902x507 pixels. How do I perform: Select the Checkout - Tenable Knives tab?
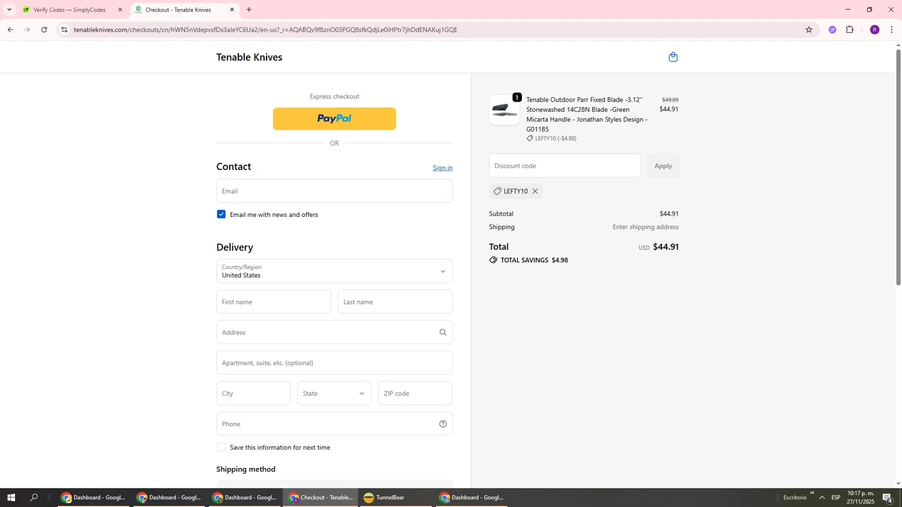click(184, 10)
